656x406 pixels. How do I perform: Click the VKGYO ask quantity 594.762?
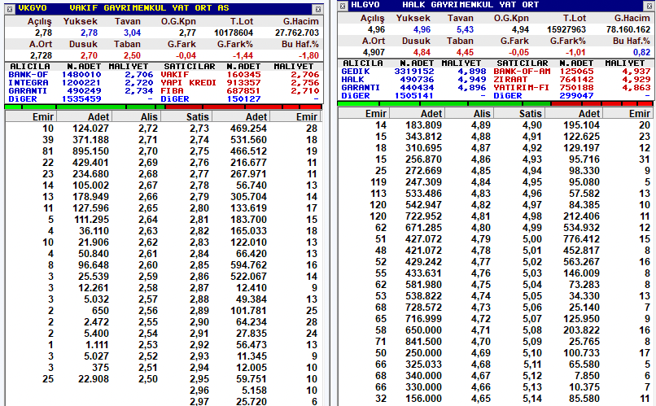(x=248, y=265)
